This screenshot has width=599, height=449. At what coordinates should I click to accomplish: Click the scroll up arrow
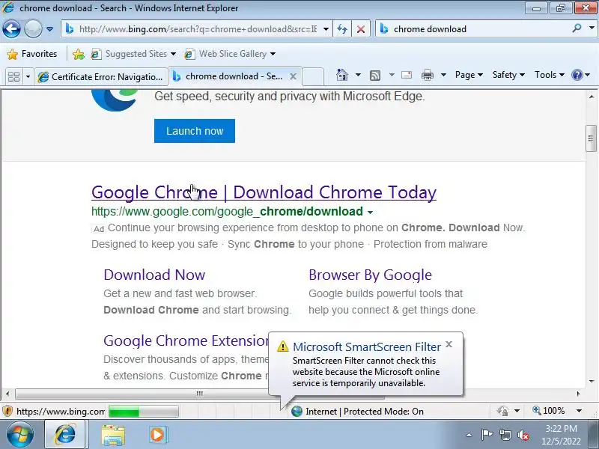(x=592, y=97)
